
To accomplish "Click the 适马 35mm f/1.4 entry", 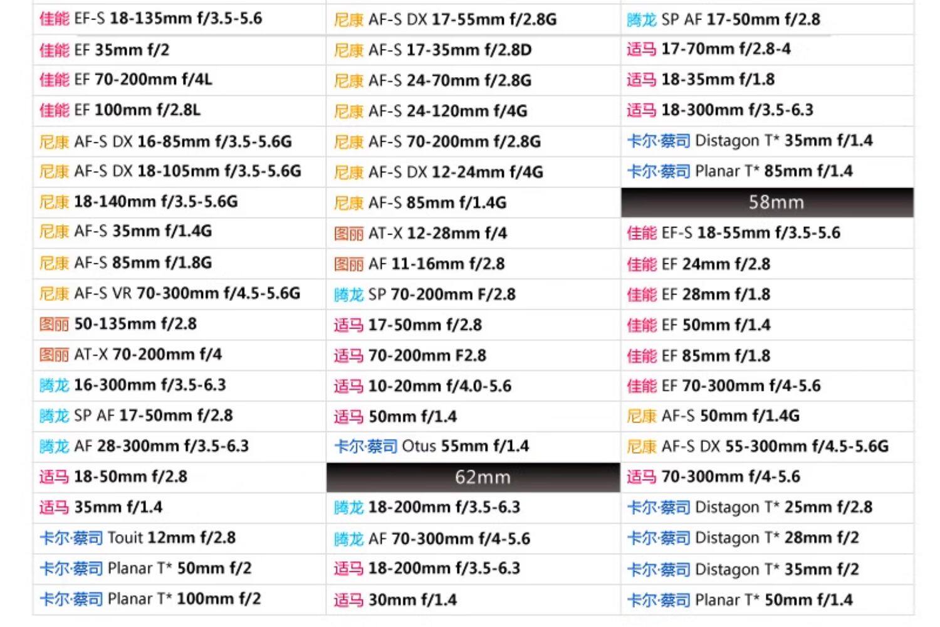I will point(179,508).
